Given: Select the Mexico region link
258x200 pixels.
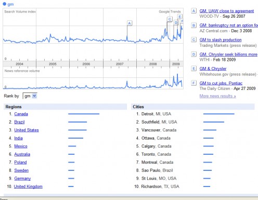Looking at the screenshot, I should click(x=21, y=146).
